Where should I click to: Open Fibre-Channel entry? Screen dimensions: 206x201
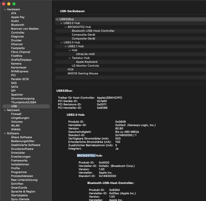(21, 52)
